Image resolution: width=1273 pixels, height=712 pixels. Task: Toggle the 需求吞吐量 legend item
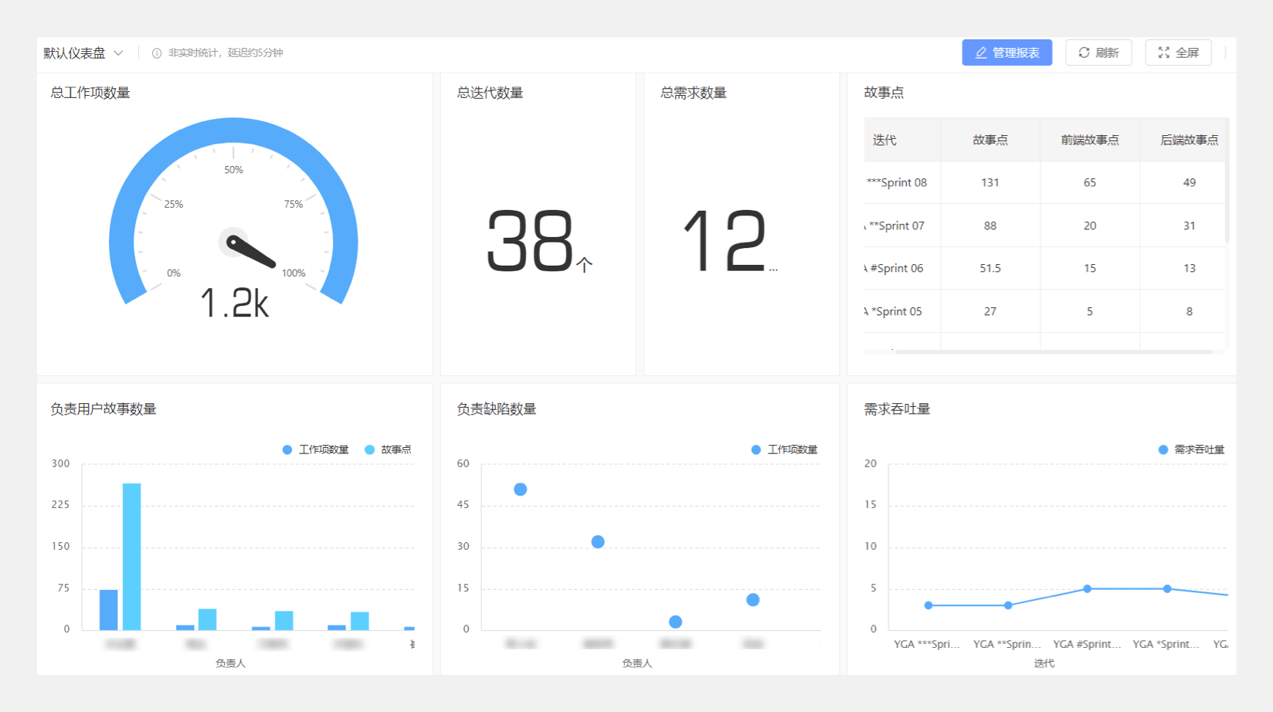pyautogui.click(x=1192, y=449)
